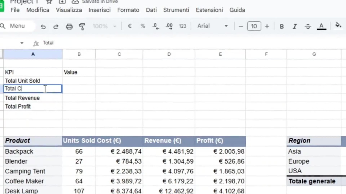Screen dimensions: 346x194
Task: Click the Product header cell
Action: [x=33, y=141]
